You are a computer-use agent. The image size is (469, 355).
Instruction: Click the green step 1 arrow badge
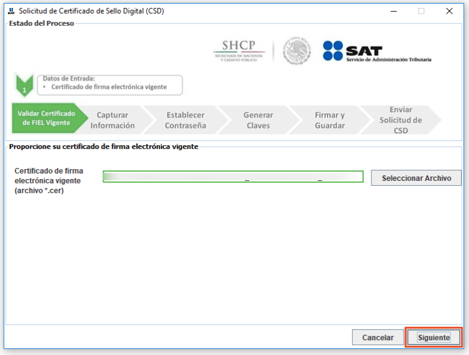[25, 87]
